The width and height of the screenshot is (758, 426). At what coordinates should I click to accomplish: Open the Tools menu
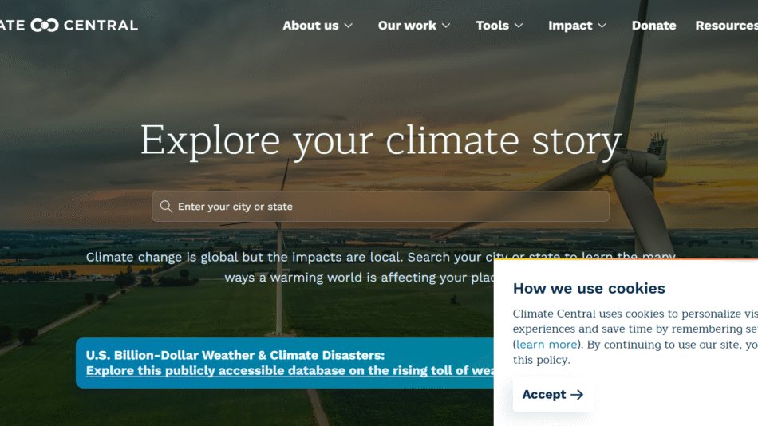pyautogui.click(x=499, y=26)
